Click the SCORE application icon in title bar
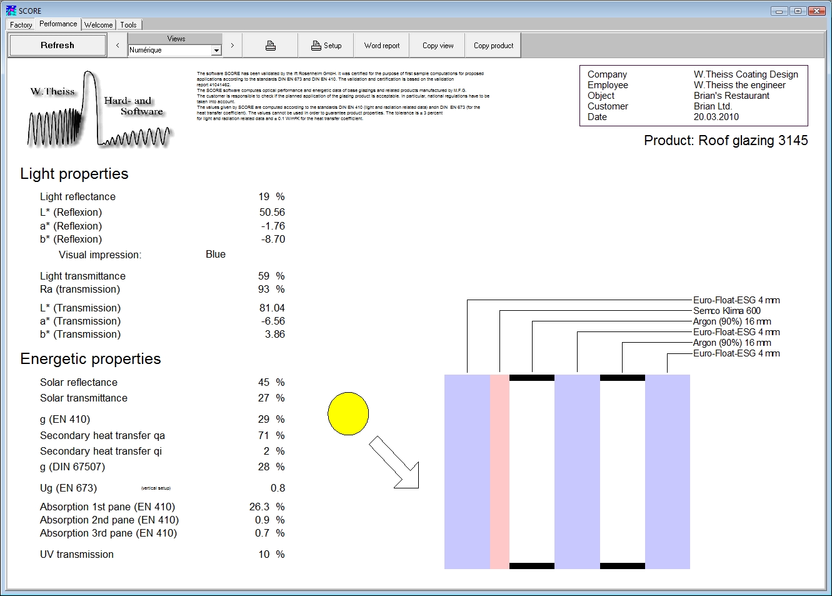 (11, 11)
